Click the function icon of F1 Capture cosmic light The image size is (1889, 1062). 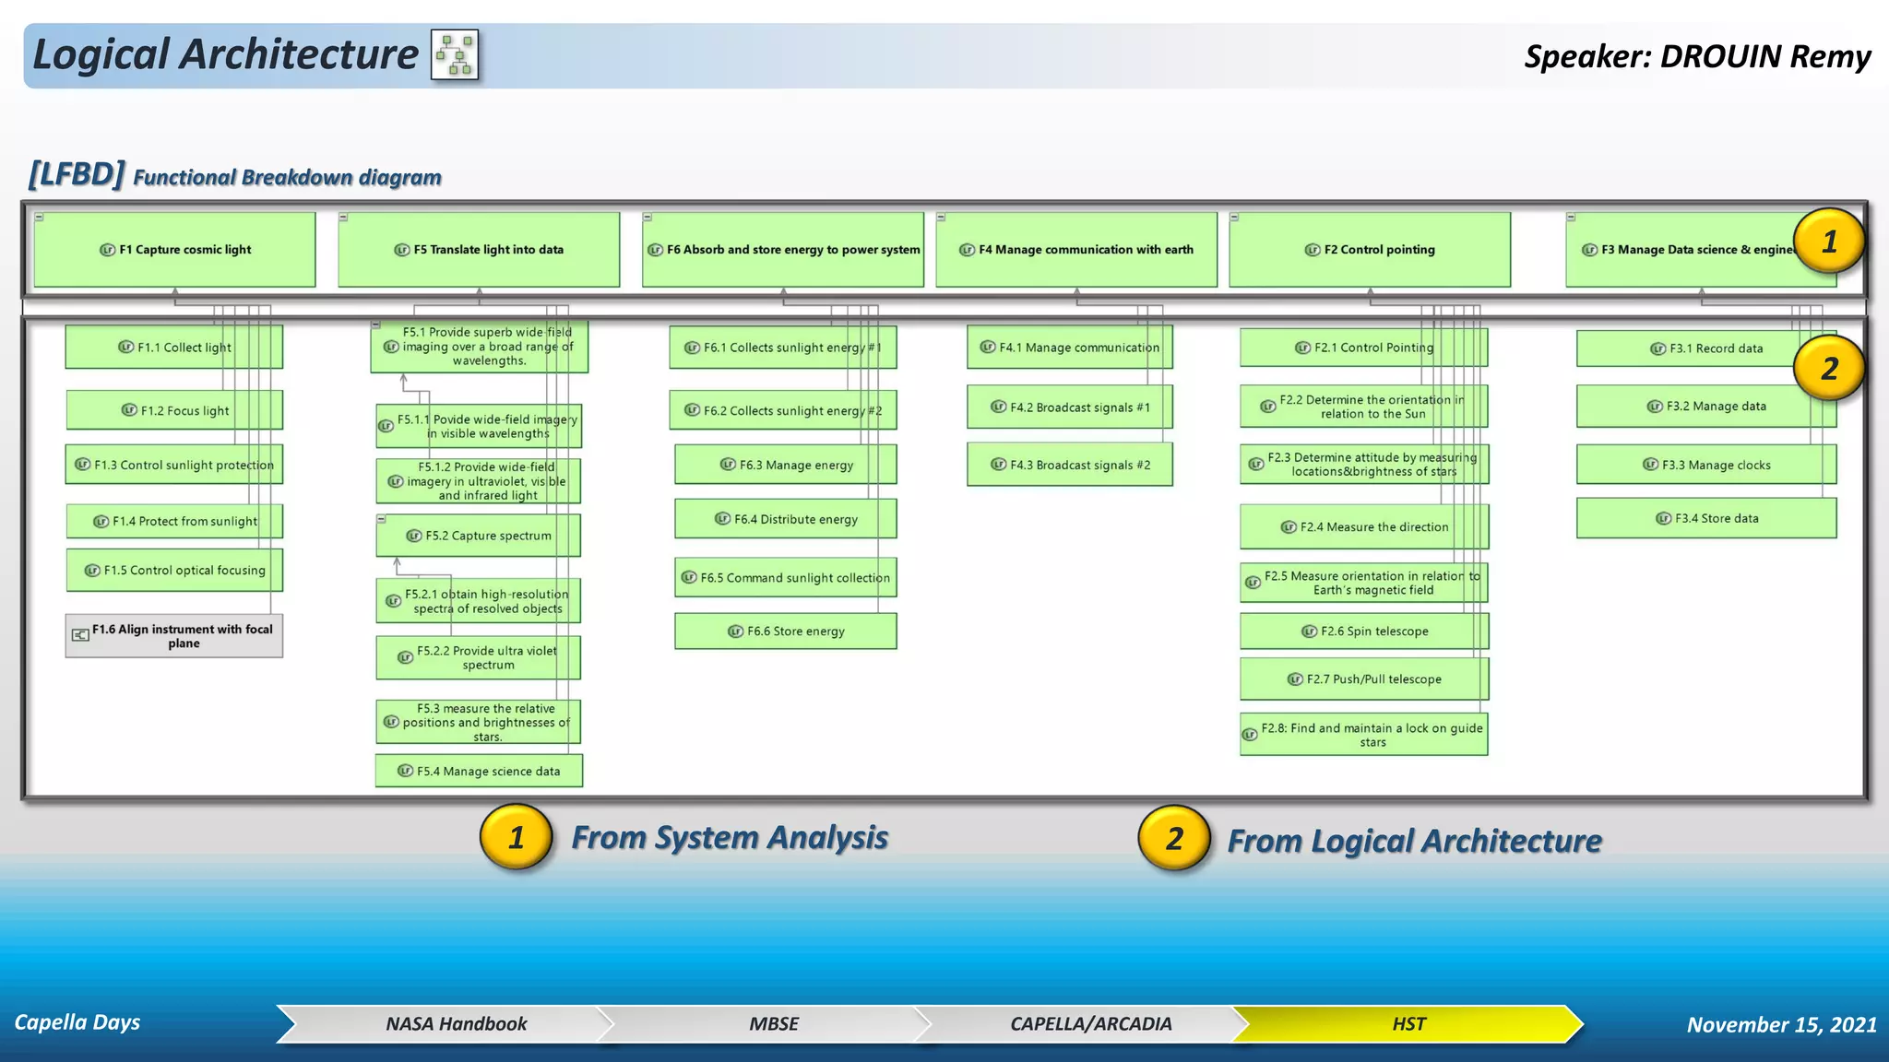pos(107,250)
